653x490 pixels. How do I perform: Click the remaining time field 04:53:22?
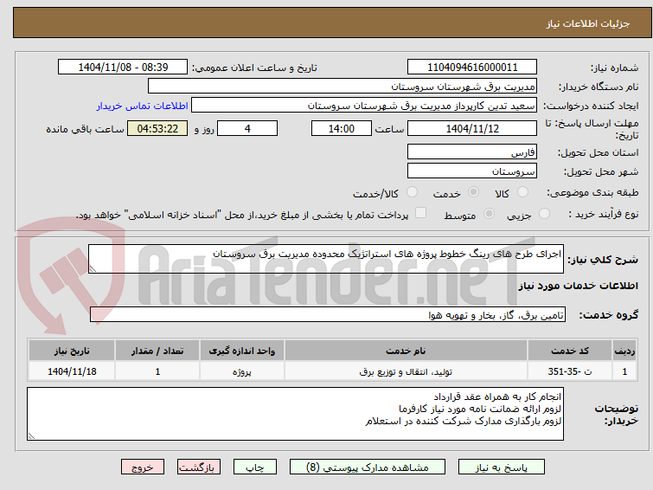157,128
